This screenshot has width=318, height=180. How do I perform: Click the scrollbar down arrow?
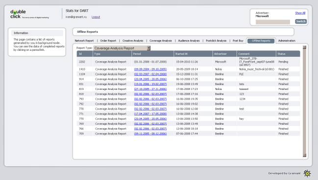304,155
